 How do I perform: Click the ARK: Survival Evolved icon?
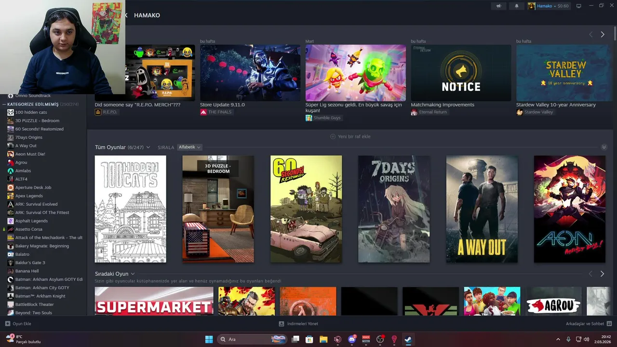11,204
